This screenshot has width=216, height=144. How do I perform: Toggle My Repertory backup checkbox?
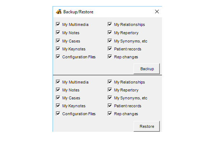click(x=110, y=33)
